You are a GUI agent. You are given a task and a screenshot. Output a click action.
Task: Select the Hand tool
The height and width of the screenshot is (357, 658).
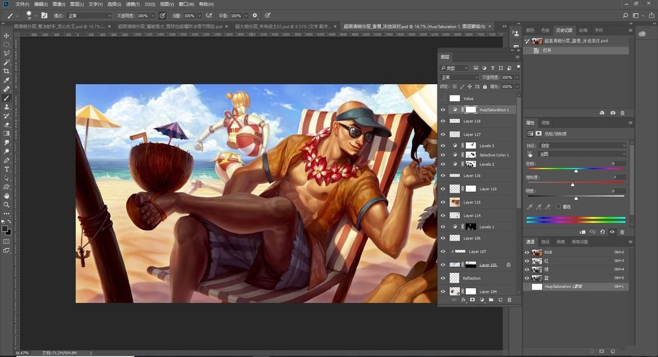(7, 196)
